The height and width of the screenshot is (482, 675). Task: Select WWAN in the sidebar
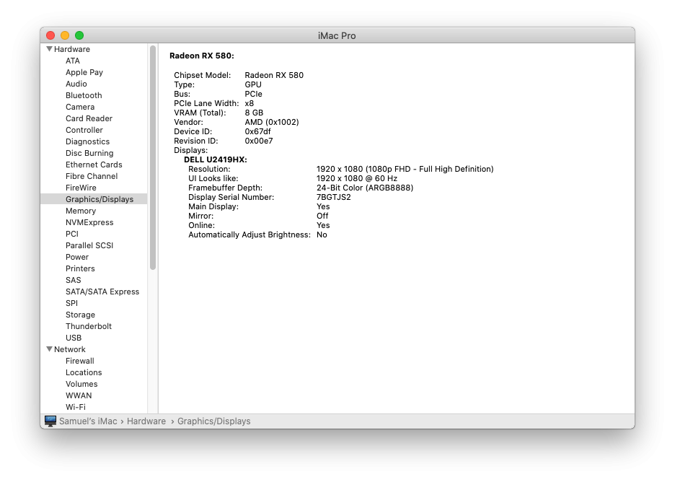pyautogui.click(x=79, y=395)
